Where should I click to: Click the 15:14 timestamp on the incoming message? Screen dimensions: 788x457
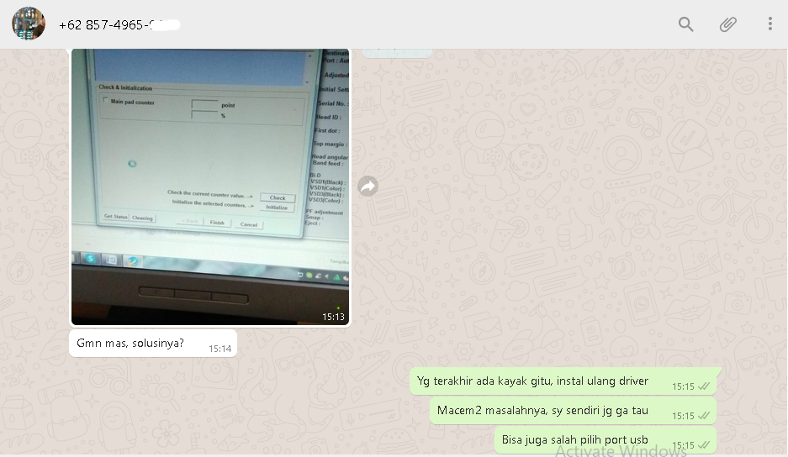[220, 349]
